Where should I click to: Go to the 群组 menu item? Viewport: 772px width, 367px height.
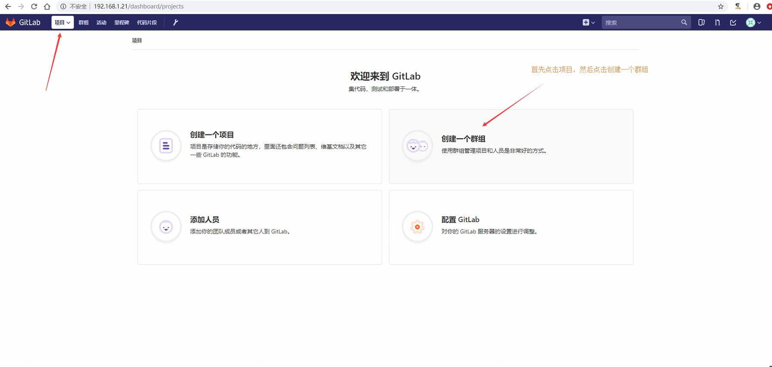point(84,22)
